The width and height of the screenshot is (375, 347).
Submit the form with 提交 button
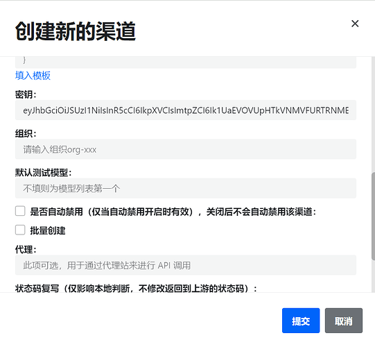pos(301,321)
